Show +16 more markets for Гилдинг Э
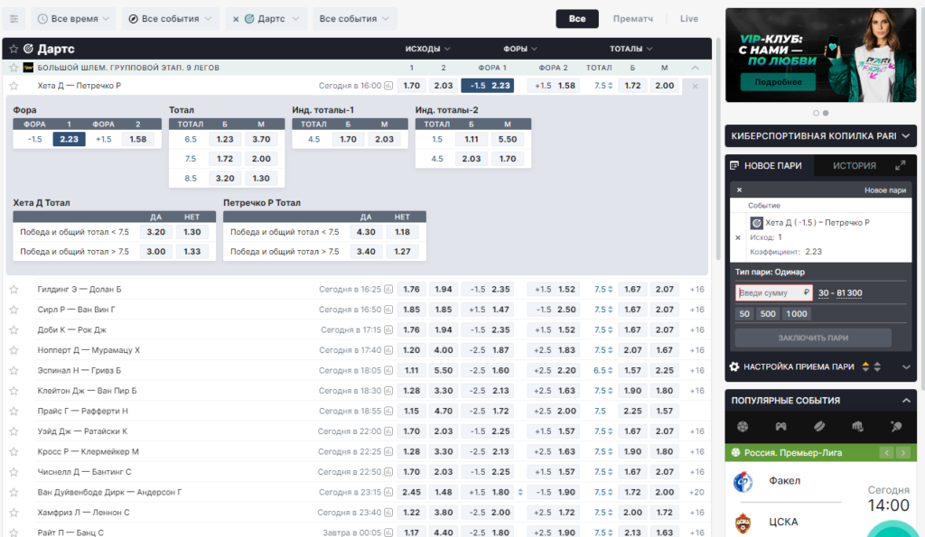 click(x=696, y=290)
